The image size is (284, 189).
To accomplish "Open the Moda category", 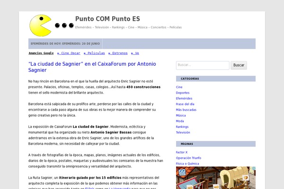I will (180, 121).
